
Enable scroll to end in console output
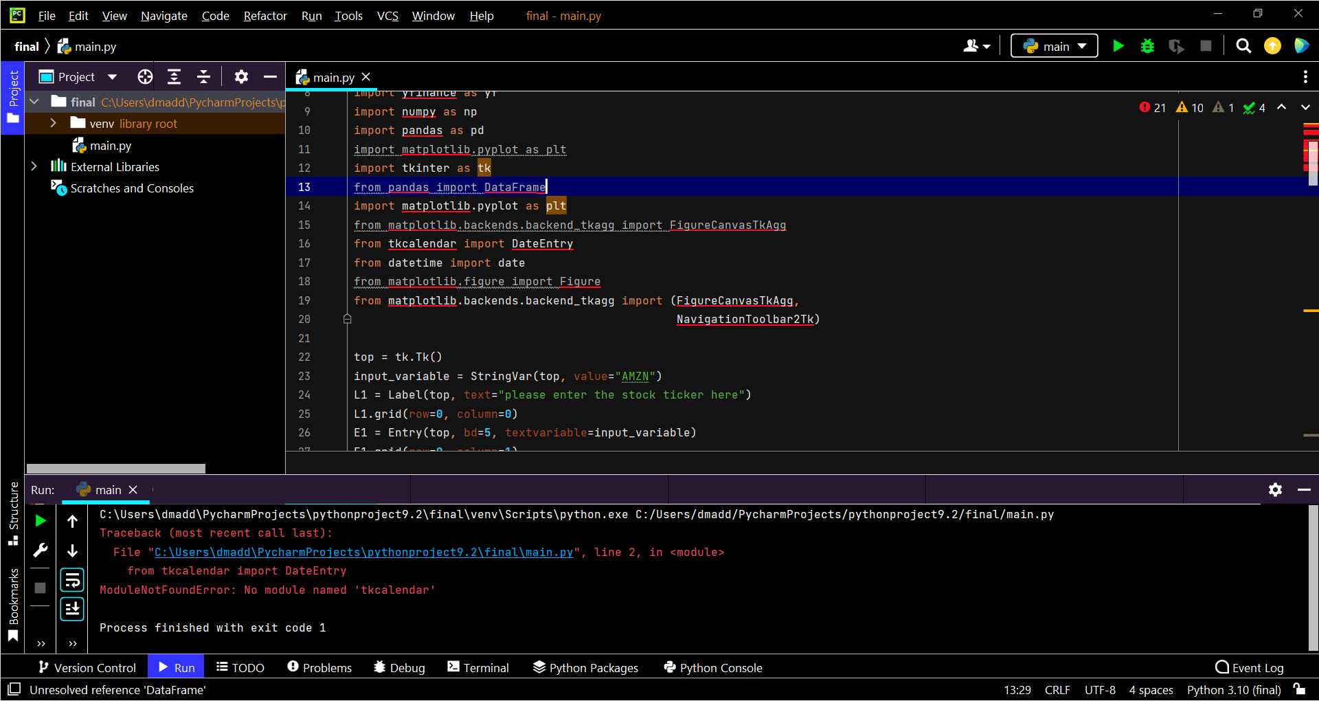tap(72, 608)
